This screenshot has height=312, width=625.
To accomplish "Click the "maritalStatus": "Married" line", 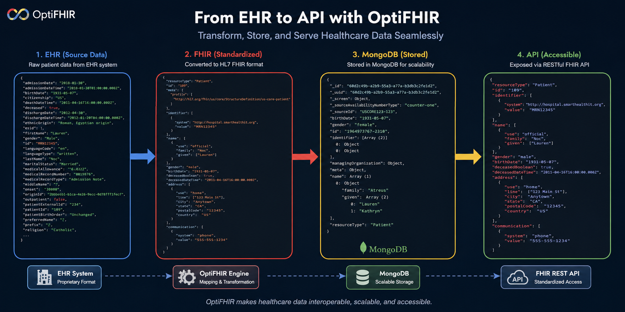I will click(x=51, y=164).
